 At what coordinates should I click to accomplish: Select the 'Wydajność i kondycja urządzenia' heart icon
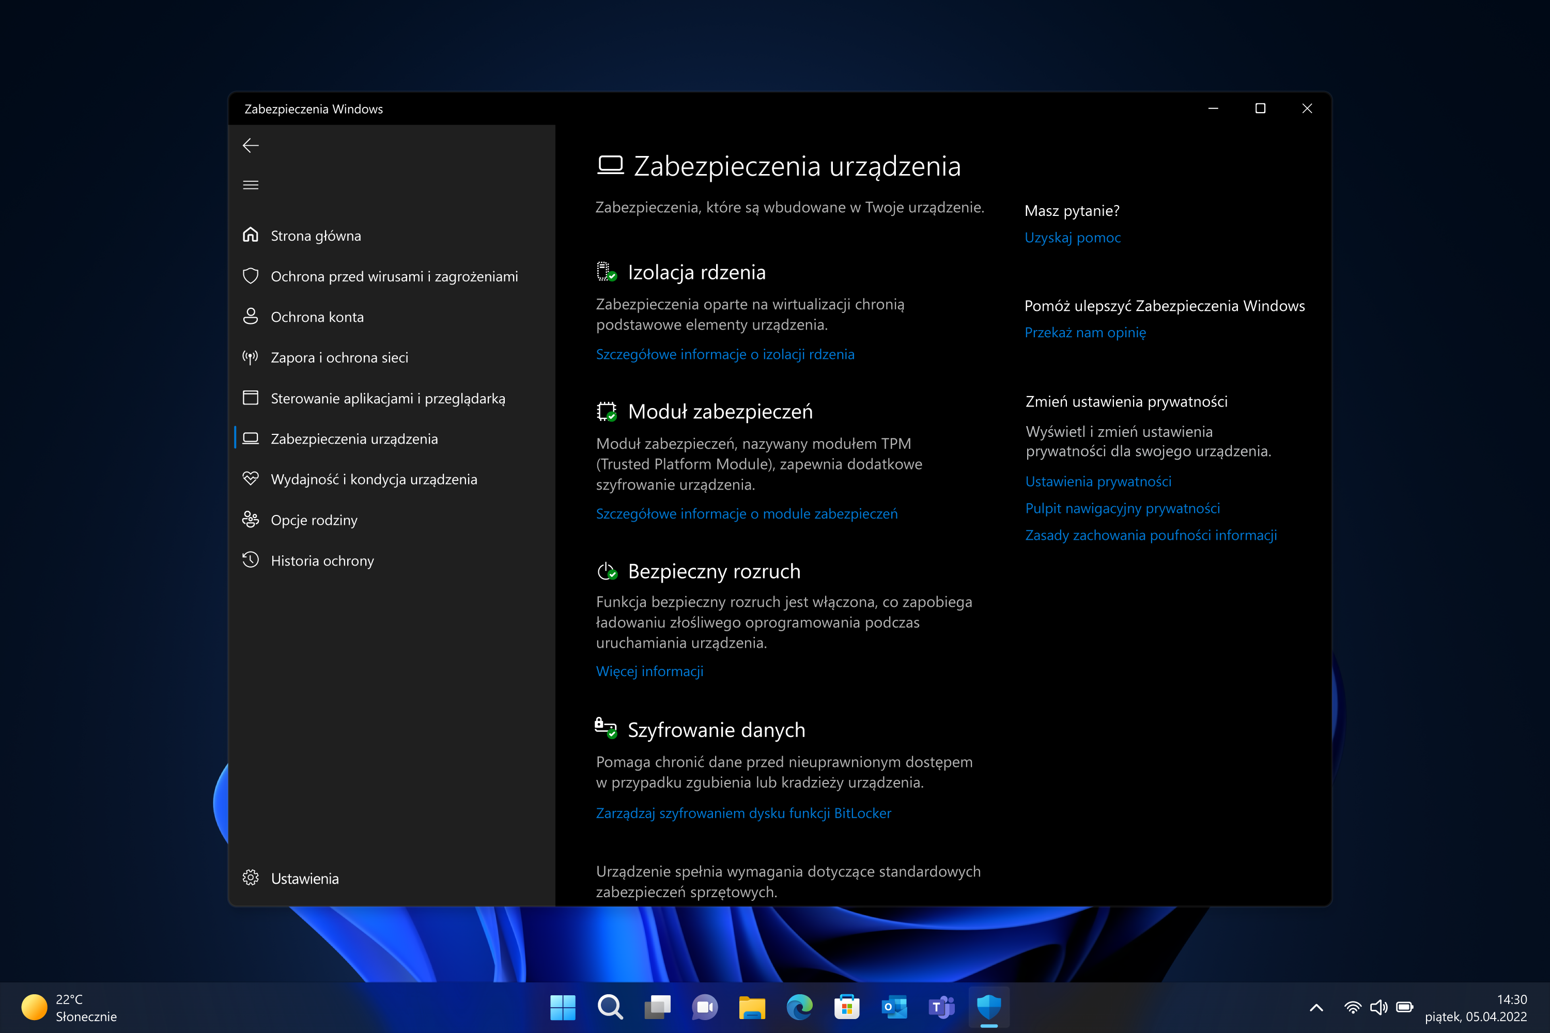[251, 479]
